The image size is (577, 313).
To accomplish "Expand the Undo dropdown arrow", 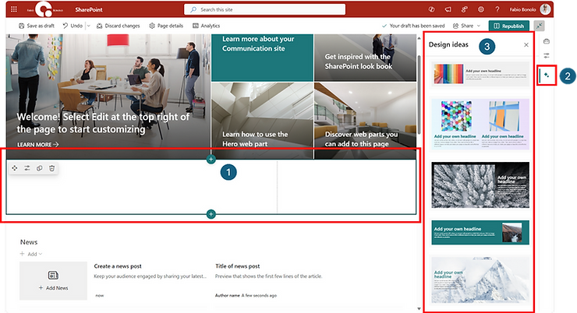I will (x=88, y=26).
